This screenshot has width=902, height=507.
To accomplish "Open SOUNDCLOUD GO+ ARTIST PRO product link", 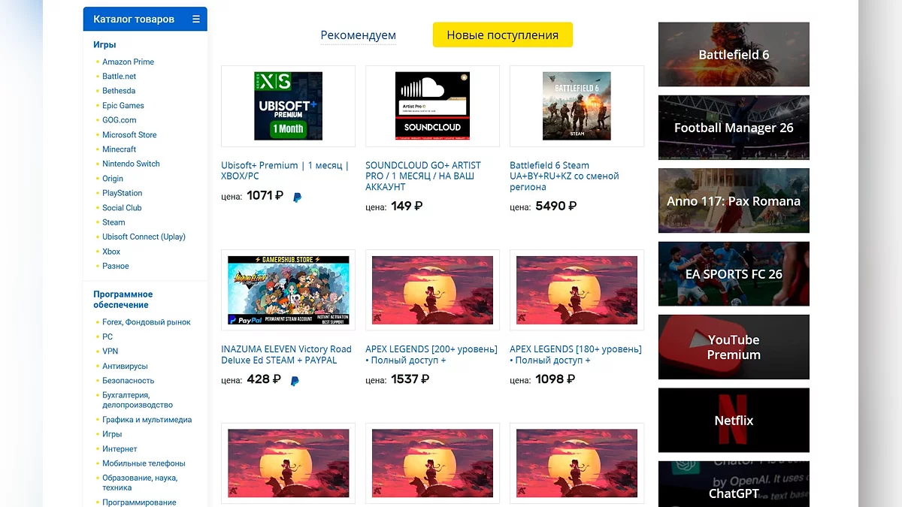I will (423, 176).
